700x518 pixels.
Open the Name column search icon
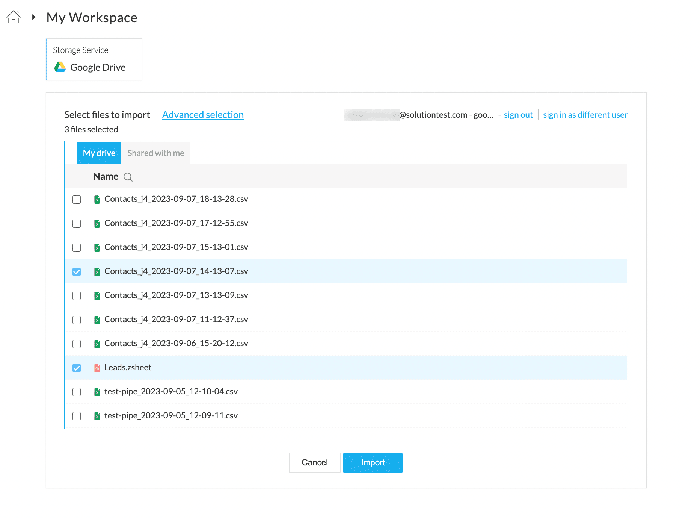coord(128,177)
